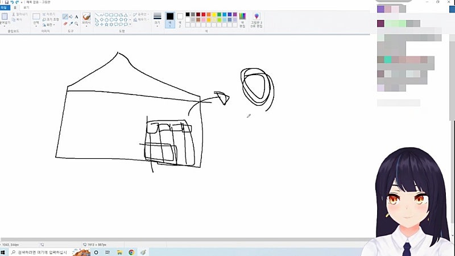Pick the Oval shape
Viewport: 455px width, 256px height.
point(106,15)
